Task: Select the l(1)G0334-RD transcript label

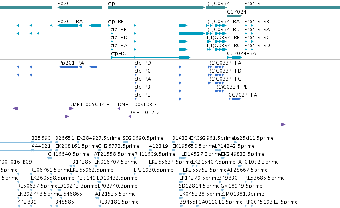Action: (x=223, y=30)
